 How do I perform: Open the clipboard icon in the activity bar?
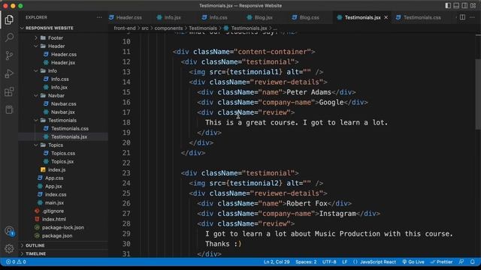[x=9, y=109]
